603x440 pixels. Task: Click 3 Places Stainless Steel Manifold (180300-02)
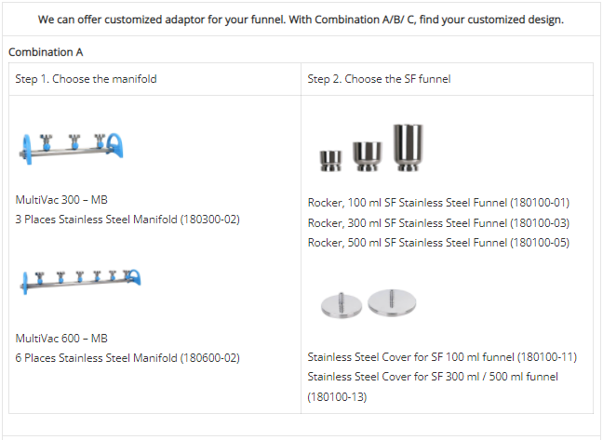[x=127, y=220]
